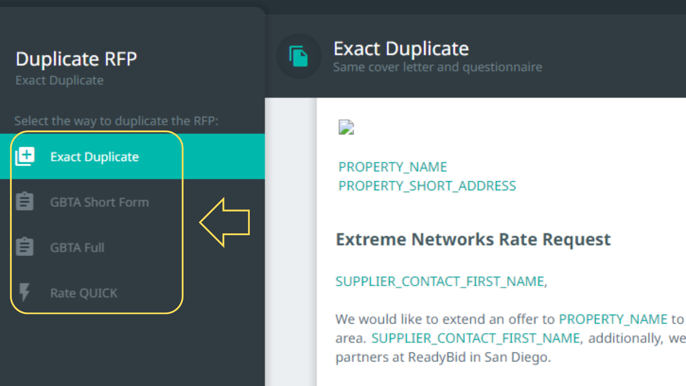Click the GBTA Full clipboard icon
Screen dimensions: 686x386
pos(25,247)
